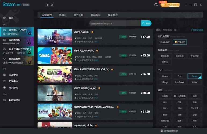Open the hamburger menu in title bar
Screen dimensions: 207x134
(186, 5)
